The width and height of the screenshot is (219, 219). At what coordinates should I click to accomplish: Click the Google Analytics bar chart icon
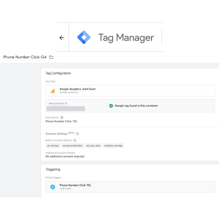[53, 91]
